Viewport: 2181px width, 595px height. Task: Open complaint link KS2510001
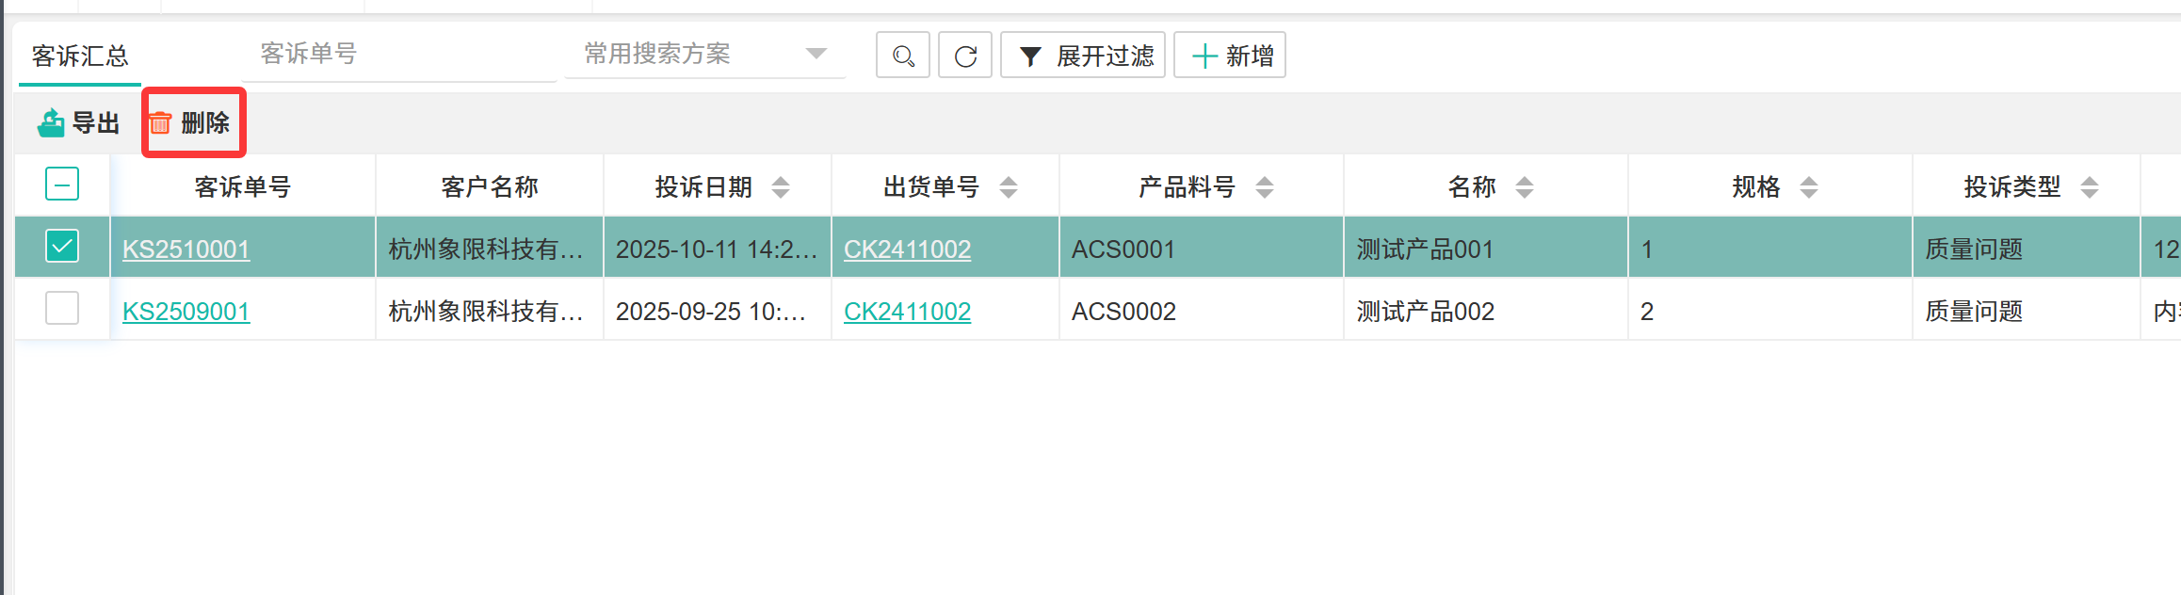coord(186,249)
